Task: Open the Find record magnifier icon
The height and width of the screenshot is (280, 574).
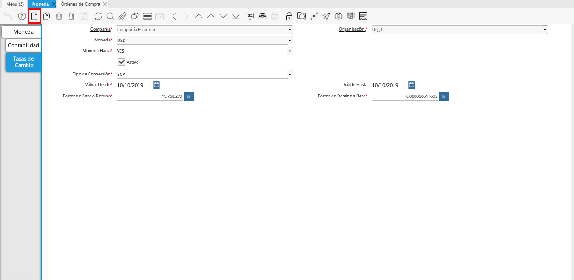Action: coord(111,16)
